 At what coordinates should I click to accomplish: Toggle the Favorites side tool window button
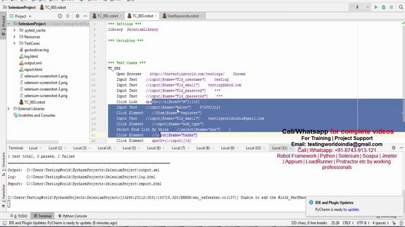tap(3, 195)
